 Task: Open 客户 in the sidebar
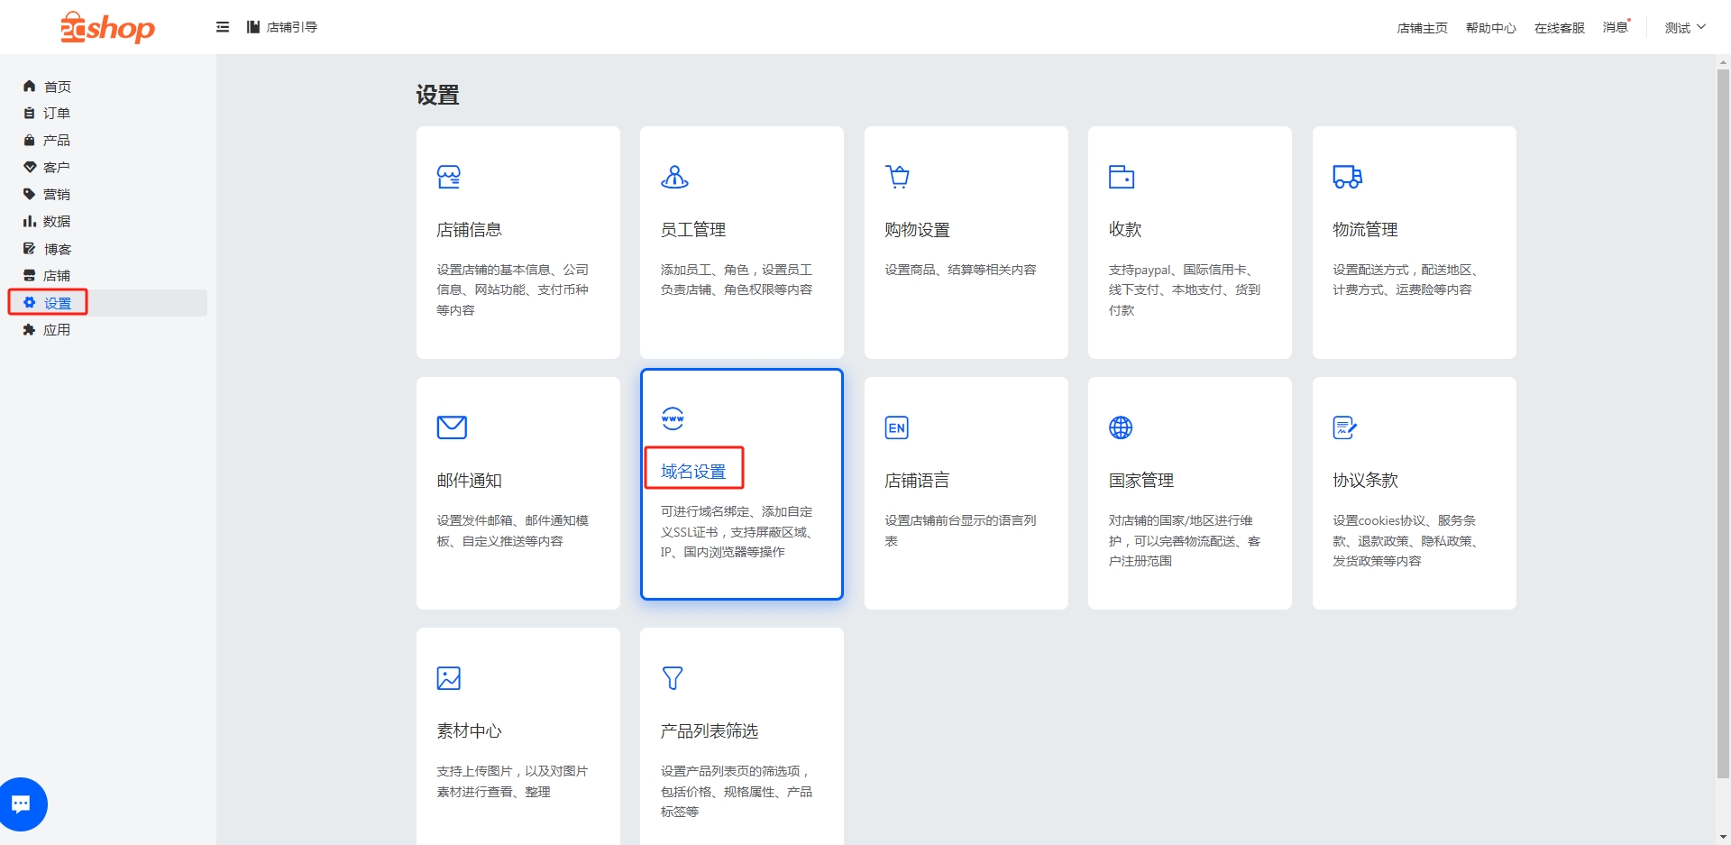(x=57, y=168)
